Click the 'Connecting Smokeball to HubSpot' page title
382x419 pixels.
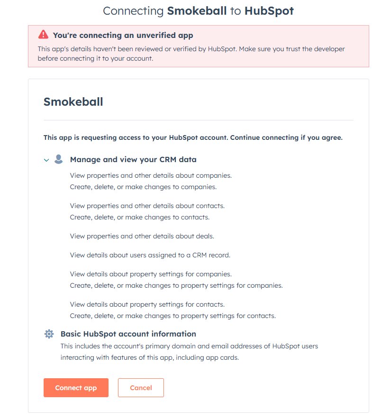coord(198,11)
